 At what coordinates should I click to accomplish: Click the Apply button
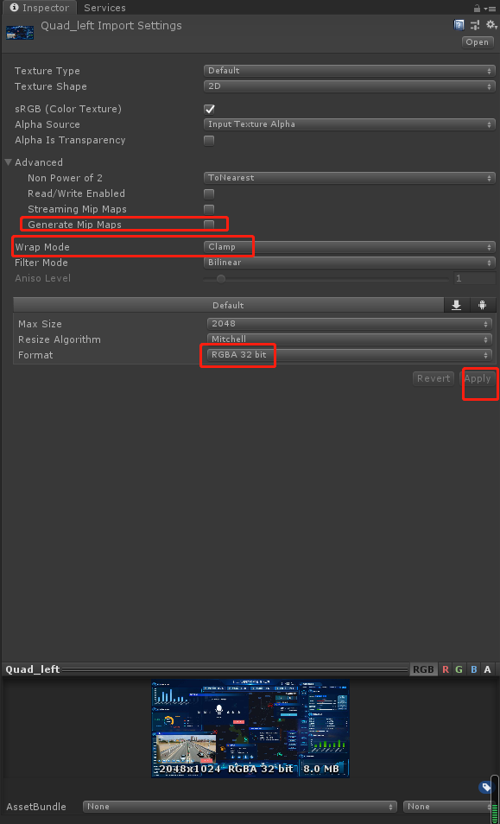479,377
